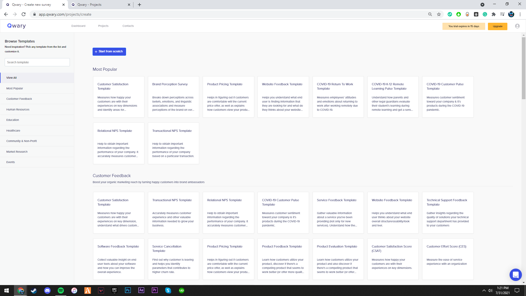This screenshot has height=296, width=526.
Task: Bookmark page with star icon
Action: [x=439, y=14]
